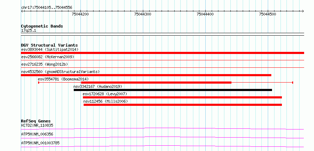
Task: Open nsv4532560 (gnomADStructuralVariants) label
Action: point(60,72)
